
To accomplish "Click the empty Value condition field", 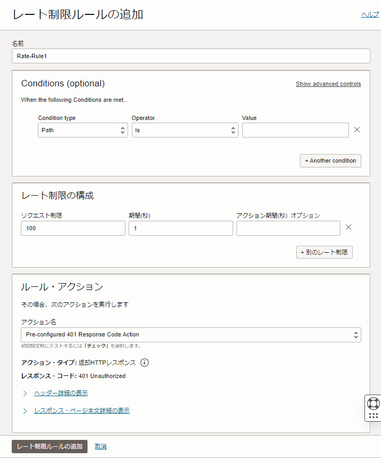I will [x=295, y=130].
